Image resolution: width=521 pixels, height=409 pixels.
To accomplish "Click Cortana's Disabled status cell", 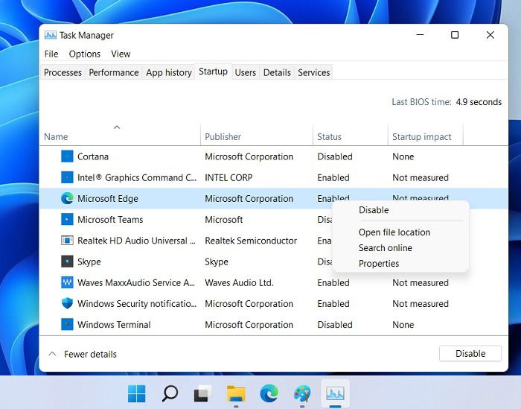I will (x=335, y=156).
